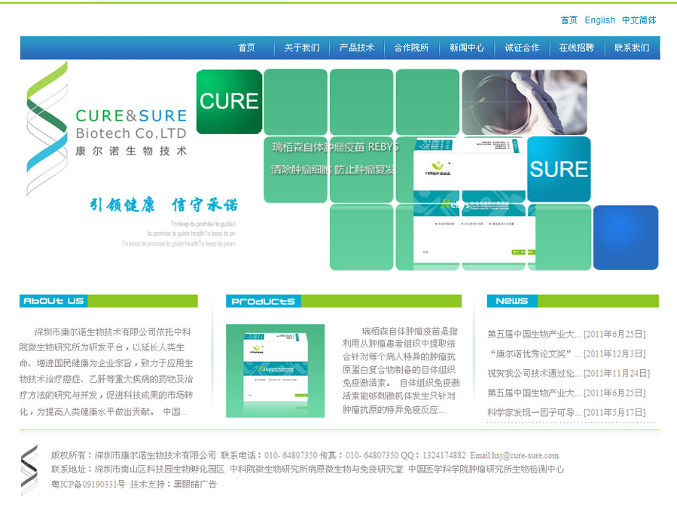This screenshot has height=526, width=677.
Task: Click the solid blue square banner tile
Action: pyautogui.click(x=626, y=237)
